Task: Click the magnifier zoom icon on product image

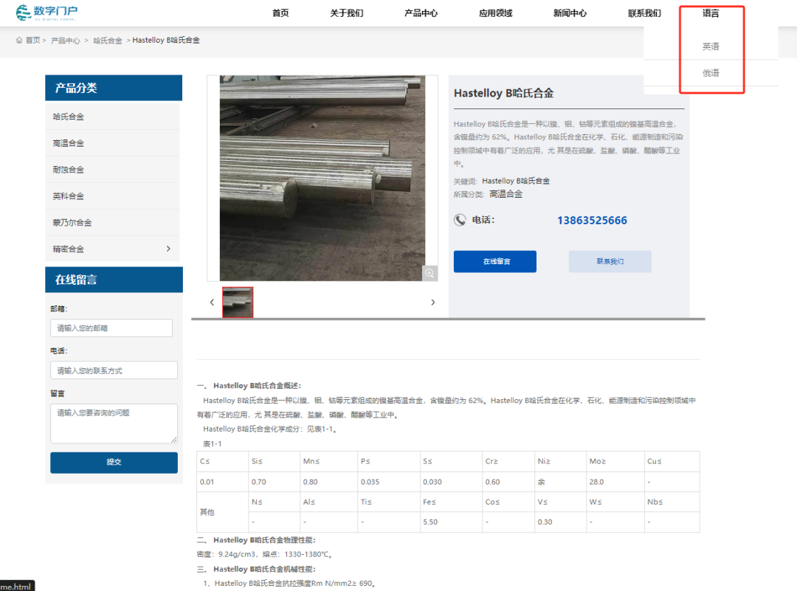Action: [x=429, y=273]
